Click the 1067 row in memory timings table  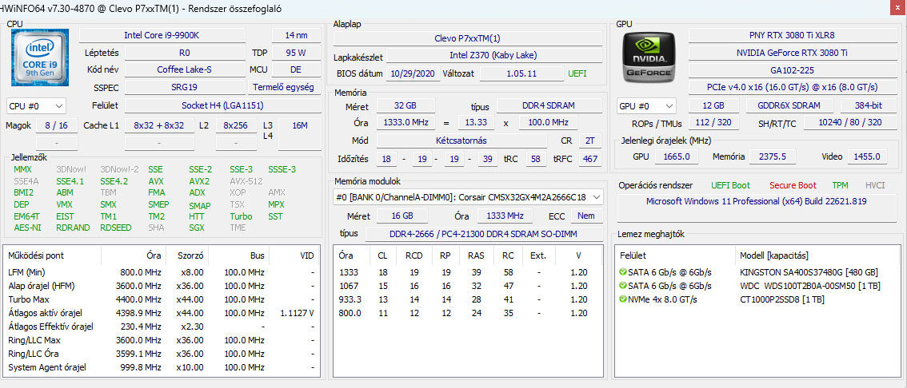[467, 286]
